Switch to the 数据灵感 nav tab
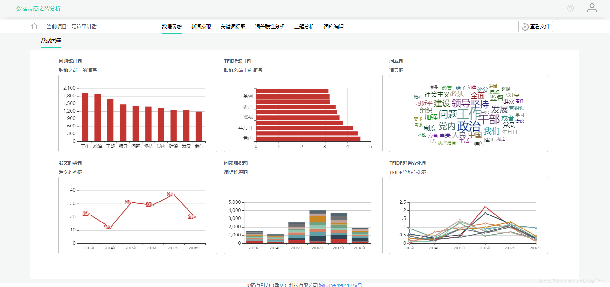Viewport: 610px width, 287px height. (x=172, y=27)
